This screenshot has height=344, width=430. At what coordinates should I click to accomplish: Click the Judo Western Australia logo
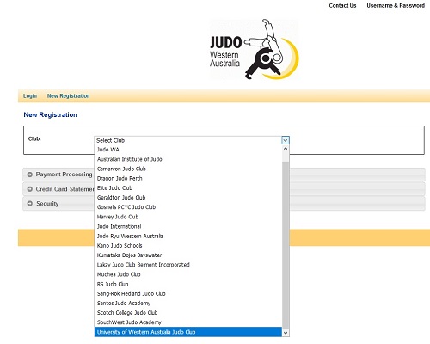tap(255, 49)
